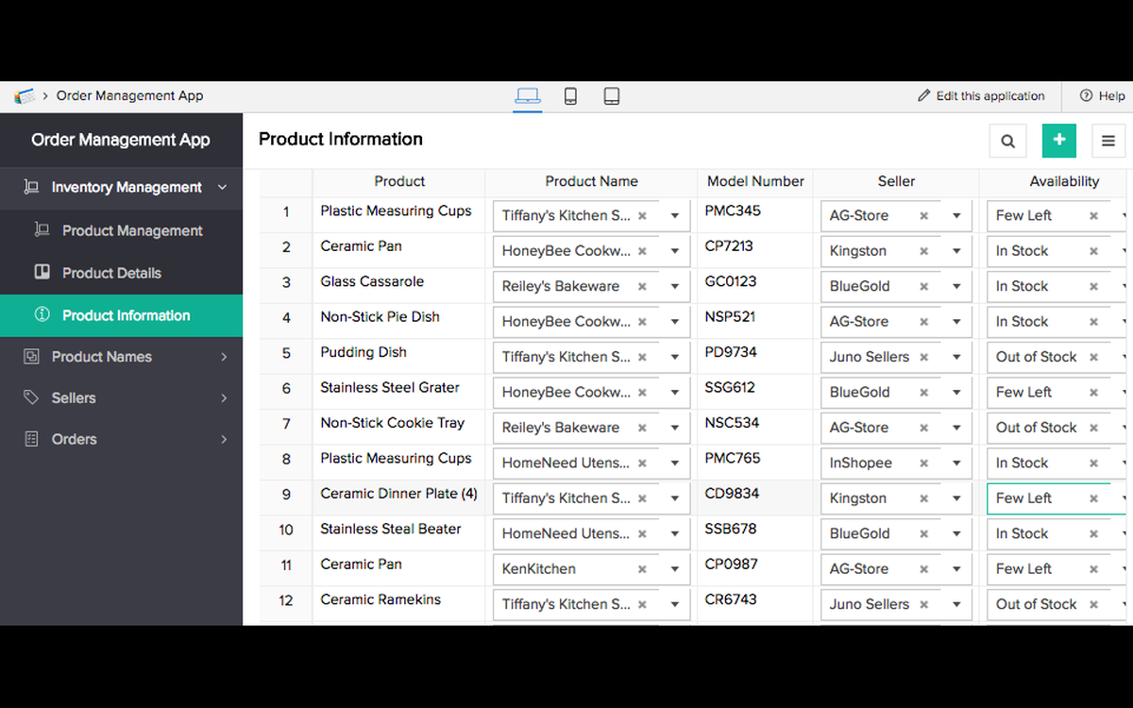Sort by Product column header

click(399, 181)
